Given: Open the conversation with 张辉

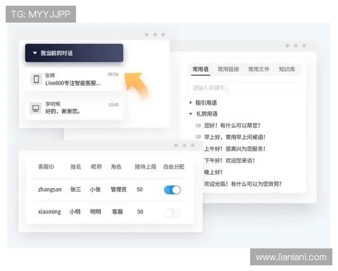Looking at the screenshot, I should coord(74,80).
